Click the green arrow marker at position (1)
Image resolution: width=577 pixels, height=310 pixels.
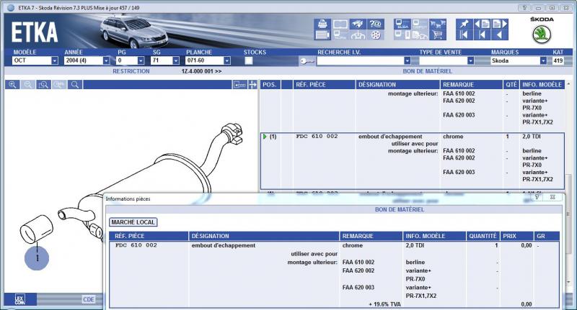point(265,137)
